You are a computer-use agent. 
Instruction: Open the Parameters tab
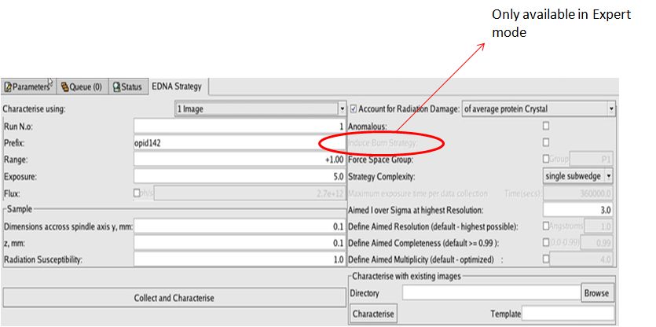pyautogui.click(x=27, y=87)
